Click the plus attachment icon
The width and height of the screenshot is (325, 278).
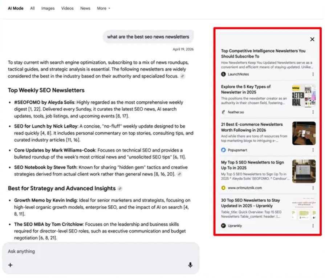tap(11, 265)
